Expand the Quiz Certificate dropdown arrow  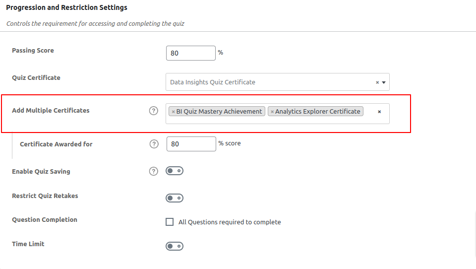tap(384, 82)
